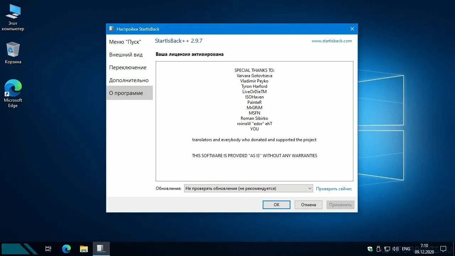Switch to the Меню "Пуск" section
455x256 pixels.
pyautogui.click(x=129, y=42)
